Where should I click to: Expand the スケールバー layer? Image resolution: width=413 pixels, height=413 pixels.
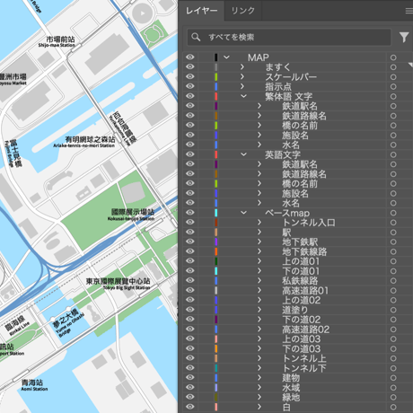pyautogui.click(x=242, y=76)
